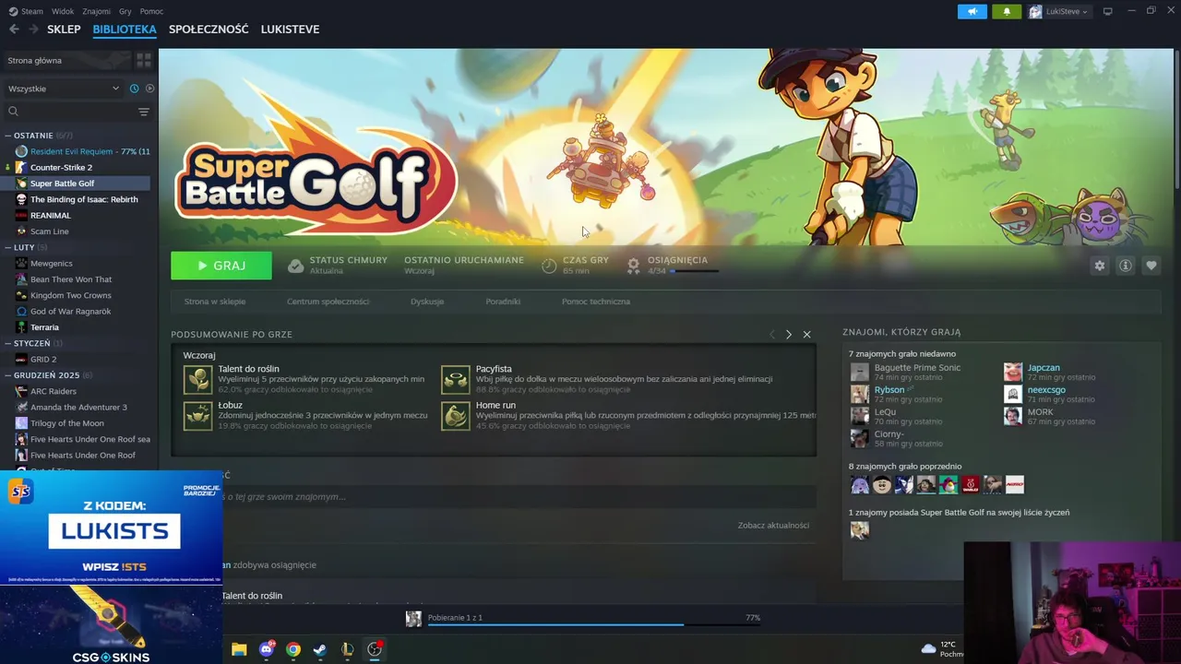Open the LUKISTEVE profile tab

290,29
